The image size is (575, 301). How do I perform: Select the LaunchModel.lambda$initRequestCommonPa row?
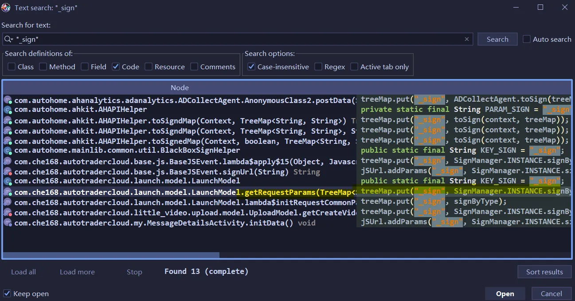(180, 202)
